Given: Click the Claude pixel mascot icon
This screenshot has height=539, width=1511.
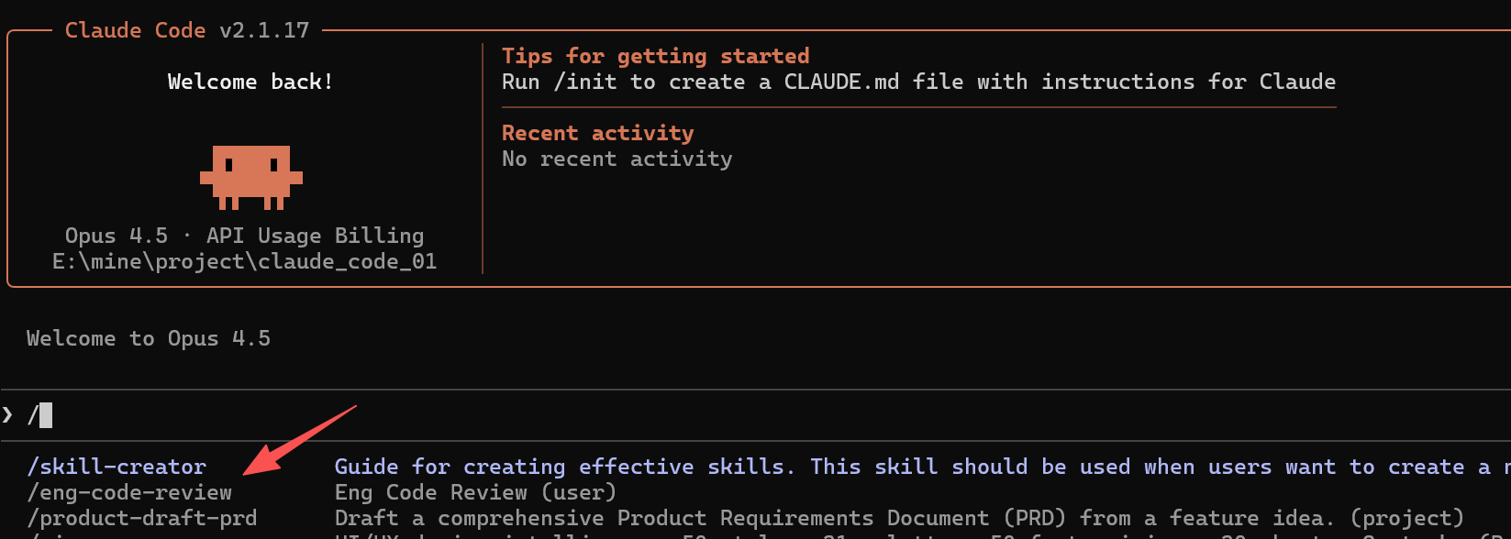Looking at the screenshot, I should 251,176.
